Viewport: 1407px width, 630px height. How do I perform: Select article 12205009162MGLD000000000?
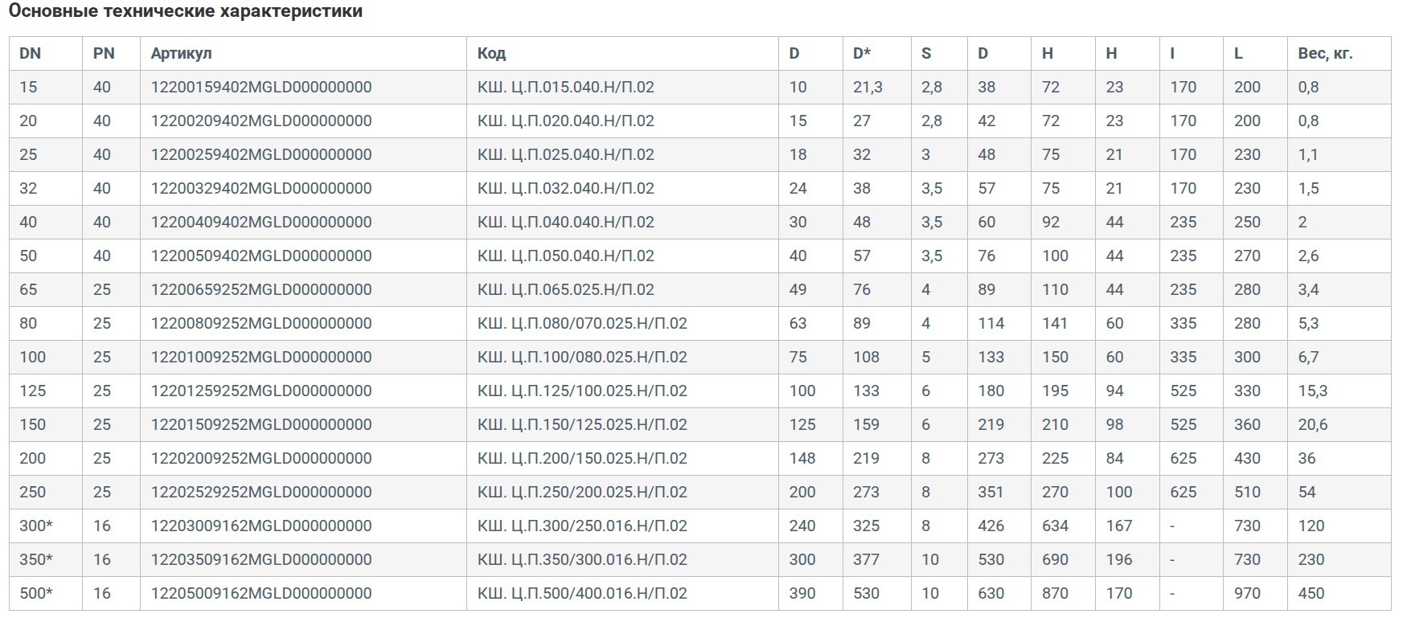click(x=261, y=593)
